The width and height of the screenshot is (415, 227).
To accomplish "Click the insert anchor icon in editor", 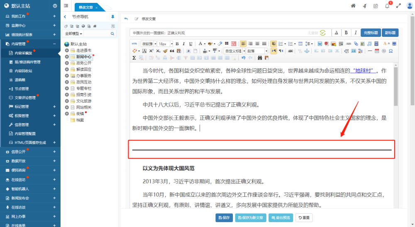I will pyautogui.click(x=307, y=51).
